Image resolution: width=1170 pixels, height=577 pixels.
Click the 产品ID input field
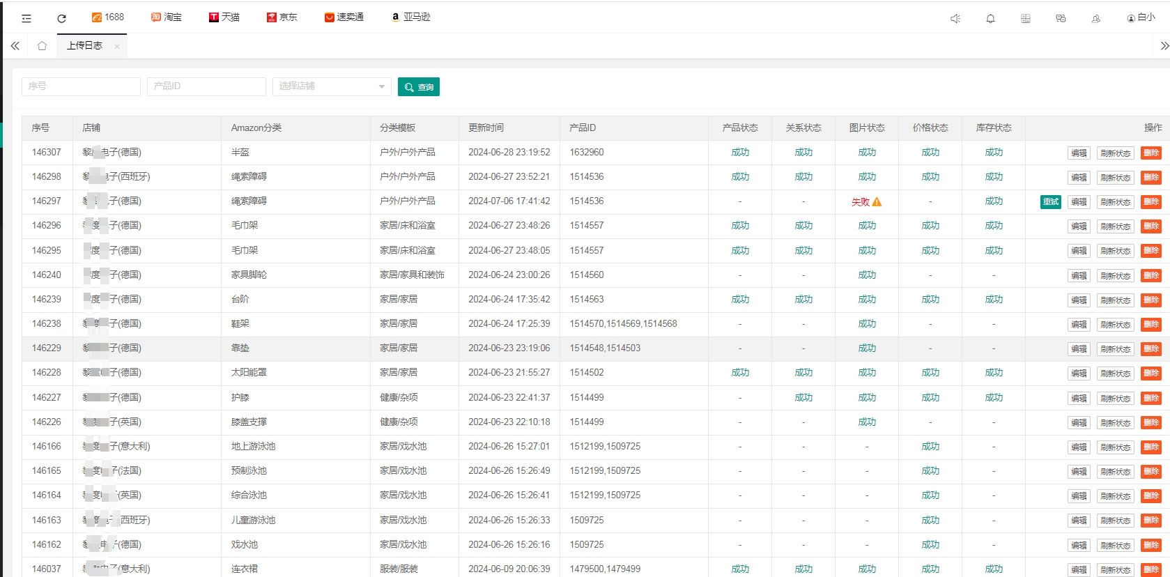[206, 86]
